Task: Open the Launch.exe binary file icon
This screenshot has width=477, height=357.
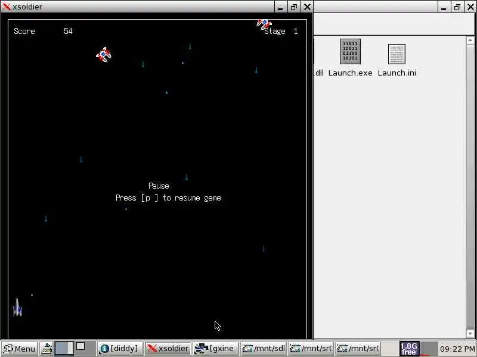Action: (350, 51)
